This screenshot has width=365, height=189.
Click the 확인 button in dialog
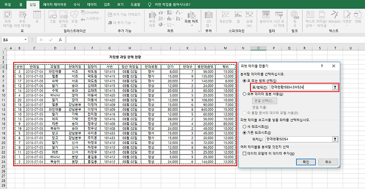point(306,162)
